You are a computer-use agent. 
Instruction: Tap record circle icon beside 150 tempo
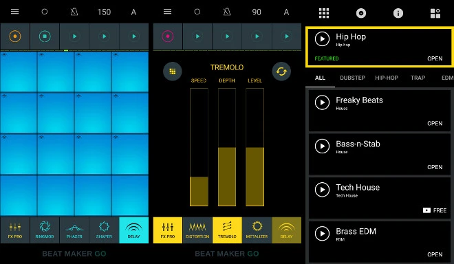click(44, 12)
